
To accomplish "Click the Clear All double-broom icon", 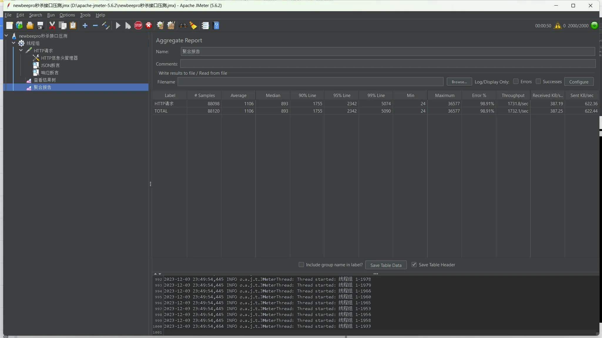I will coord(171,26).
